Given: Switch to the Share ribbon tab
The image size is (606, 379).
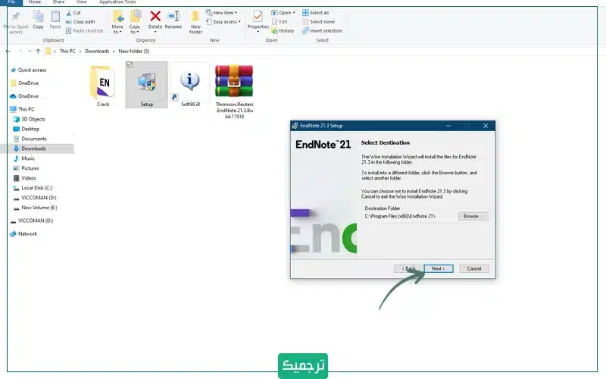Looking at the screenshot, I should 58,2.
